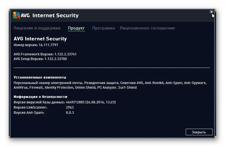225x147 pixels.
Task: Click the Установленные компоненты heading
Action: click(x=40, y=77)
